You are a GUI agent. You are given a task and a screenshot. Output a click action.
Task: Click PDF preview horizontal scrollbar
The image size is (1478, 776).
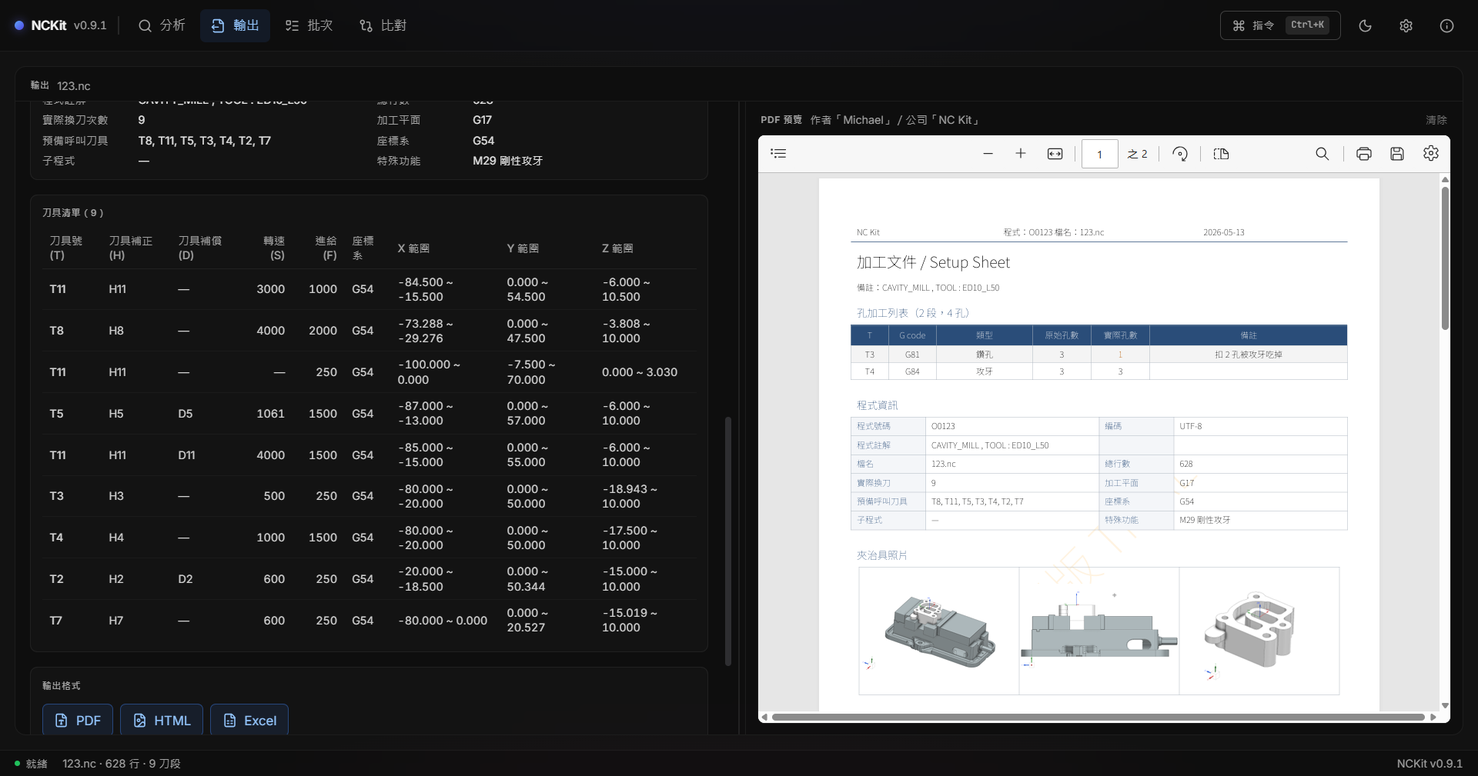click(1098, 717)
